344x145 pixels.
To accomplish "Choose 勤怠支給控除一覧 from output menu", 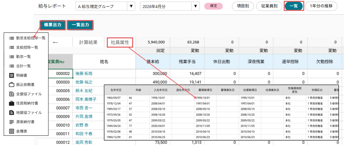I will point(31,38).
